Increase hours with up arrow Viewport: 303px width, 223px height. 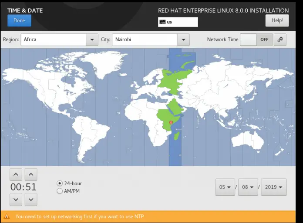pos(16,175)
